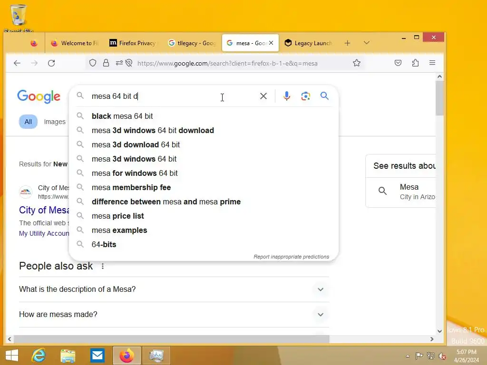Open a new browser tab with plus

[x=347, y=43]
